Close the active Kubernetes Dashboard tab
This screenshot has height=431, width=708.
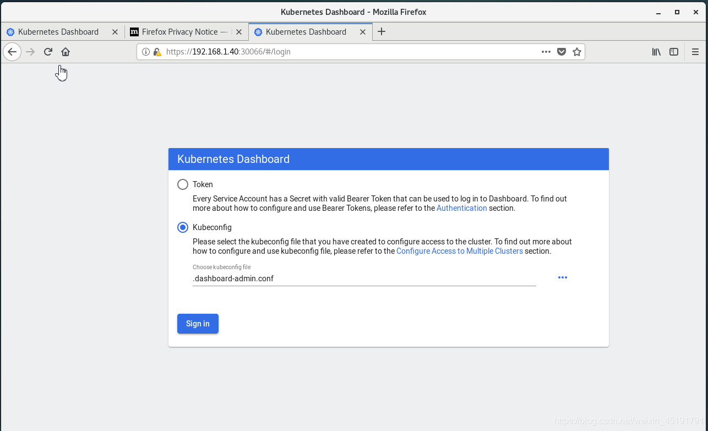coord(363,32)
